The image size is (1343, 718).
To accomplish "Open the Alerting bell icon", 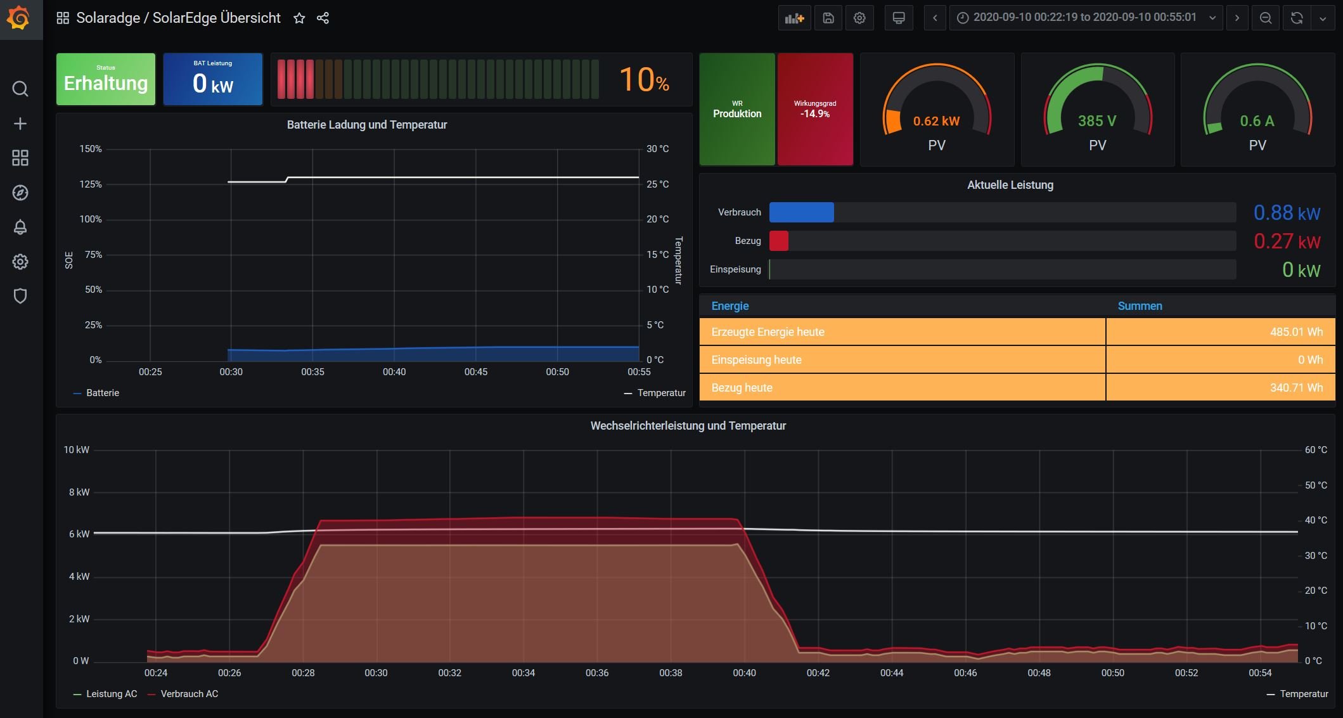I will pyautogui.click(x=20, y=227).
